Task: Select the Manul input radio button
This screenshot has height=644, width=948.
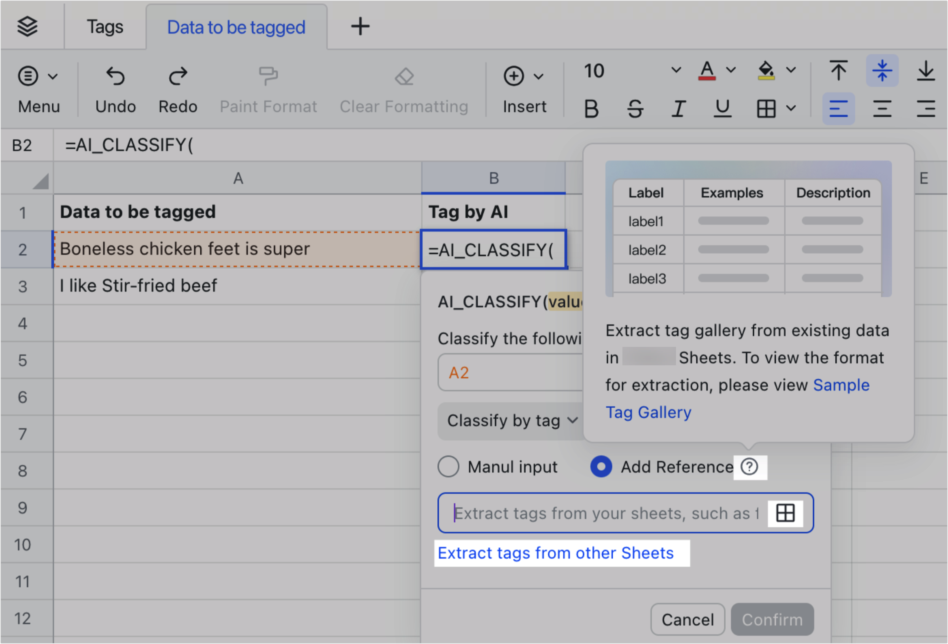Action: click(x=448, y=466)
